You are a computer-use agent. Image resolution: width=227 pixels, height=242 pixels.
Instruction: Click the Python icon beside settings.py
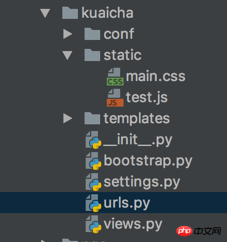[93, 182]
